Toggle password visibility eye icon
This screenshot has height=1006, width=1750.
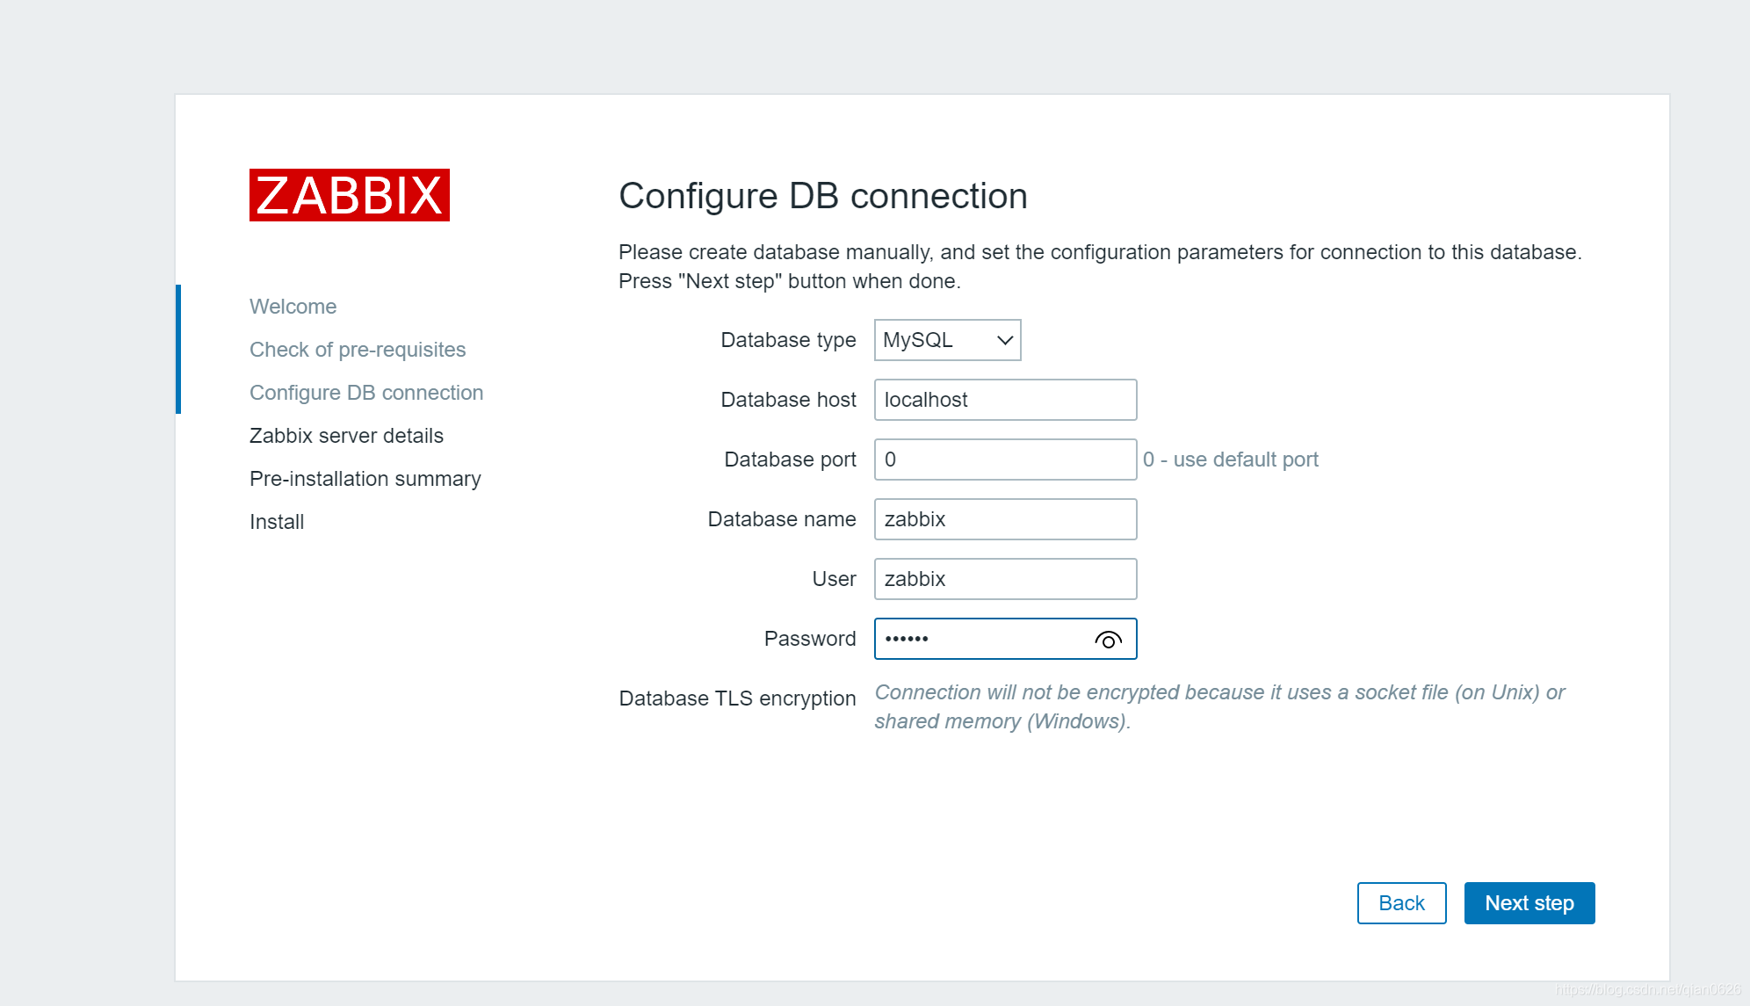[1109, 640]
